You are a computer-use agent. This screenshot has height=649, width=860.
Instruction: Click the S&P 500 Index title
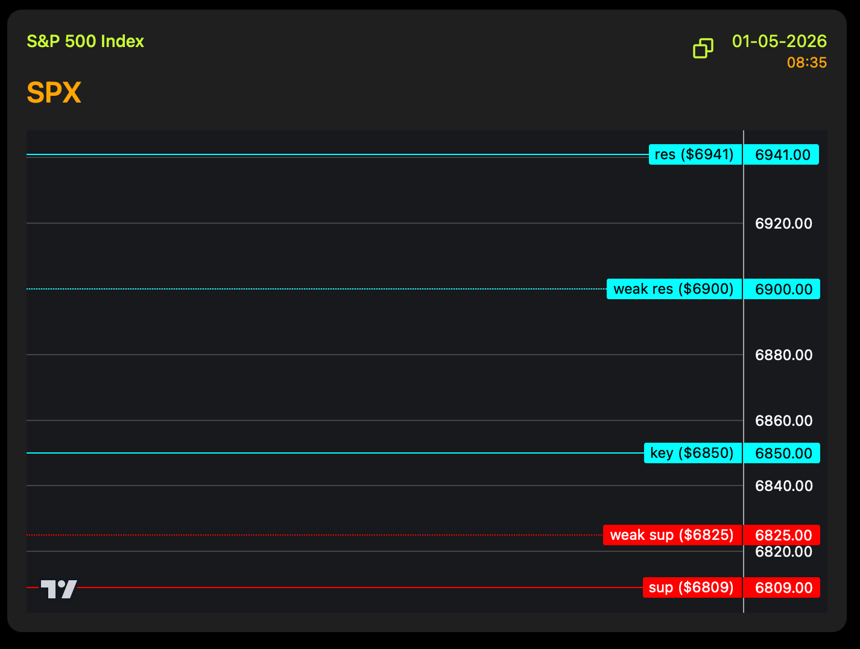[x=85, y=41]
